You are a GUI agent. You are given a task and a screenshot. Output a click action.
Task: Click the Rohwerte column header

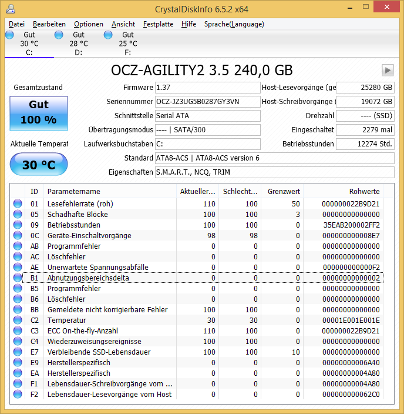pos(344,192)
